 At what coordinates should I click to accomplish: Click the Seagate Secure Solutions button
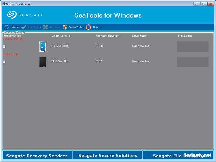click(x=108, y=156)
